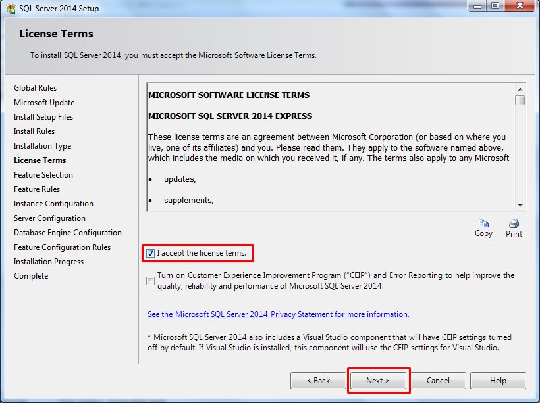Select Feature Rules step
Viewport: 540px width, 403px height.
(37, 189)
